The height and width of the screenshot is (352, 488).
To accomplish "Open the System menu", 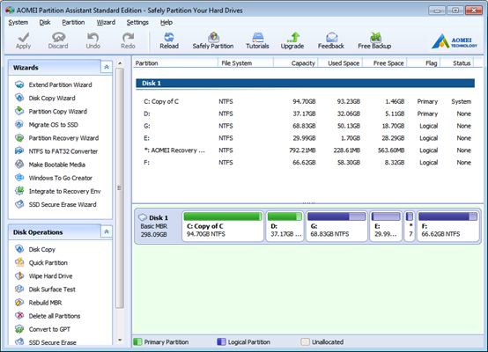I will (x=18, y=22).
